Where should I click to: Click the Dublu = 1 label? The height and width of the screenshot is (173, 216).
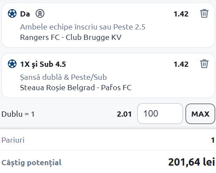click(x=18, y=114)
